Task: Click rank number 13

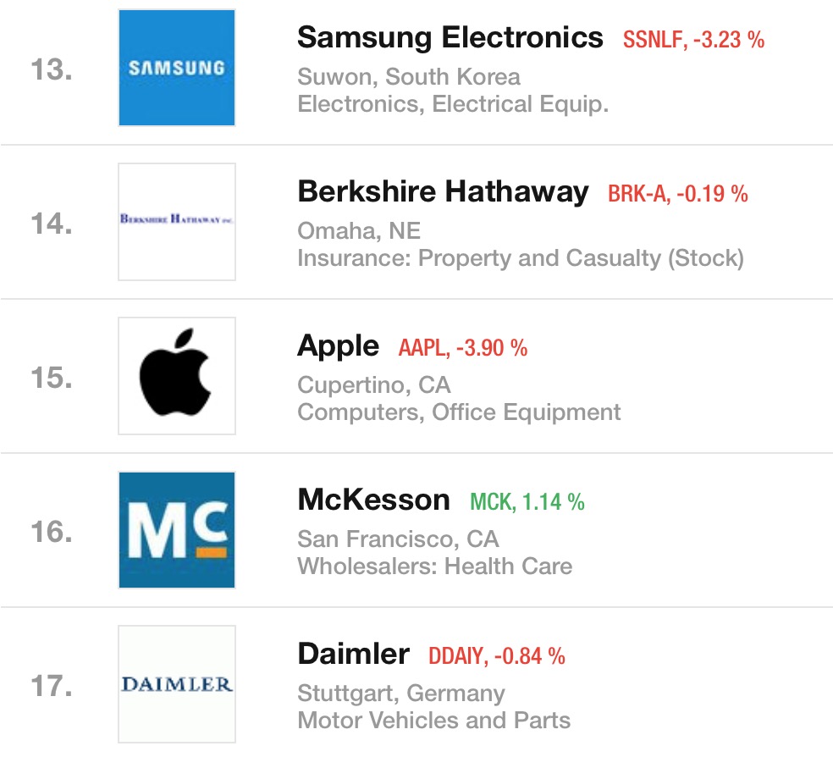Action: click(x=51, y=69)
